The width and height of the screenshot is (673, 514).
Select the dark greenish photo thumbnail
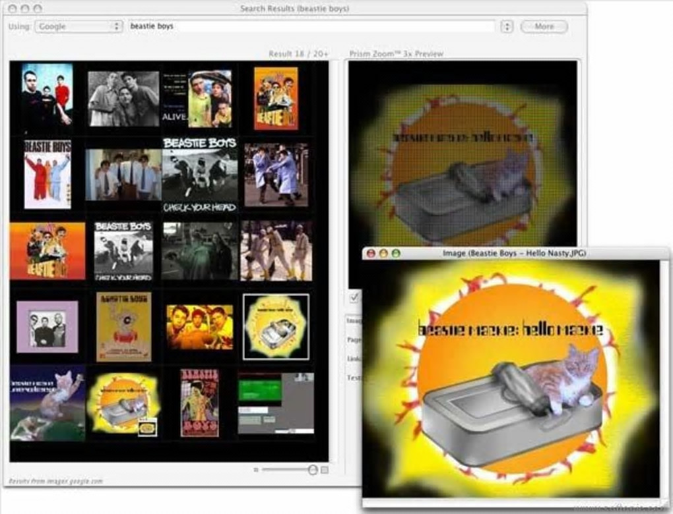coord(199,251)
